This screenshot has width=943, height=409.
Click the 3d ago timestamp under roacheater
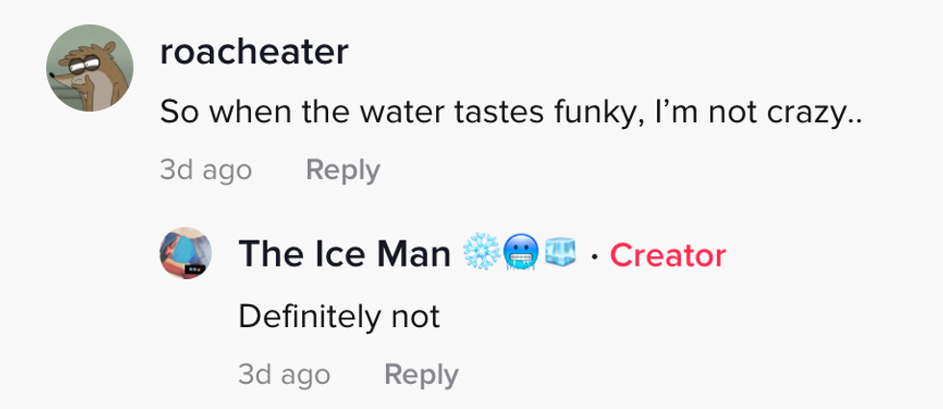[x=206, y=170]
